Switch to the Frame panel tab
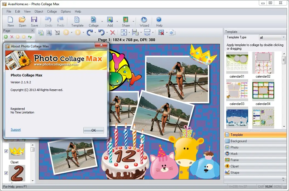The height and width of the screenshot is (191, 289). click(255, 160)
